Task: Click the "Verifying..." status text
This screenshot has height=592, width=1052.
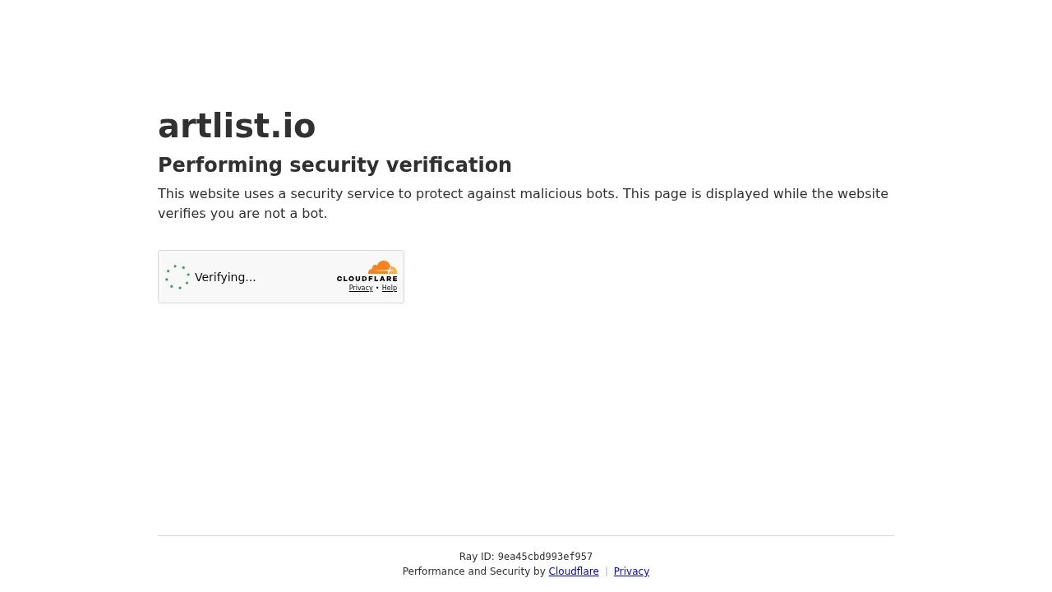Action: (225, 277)
